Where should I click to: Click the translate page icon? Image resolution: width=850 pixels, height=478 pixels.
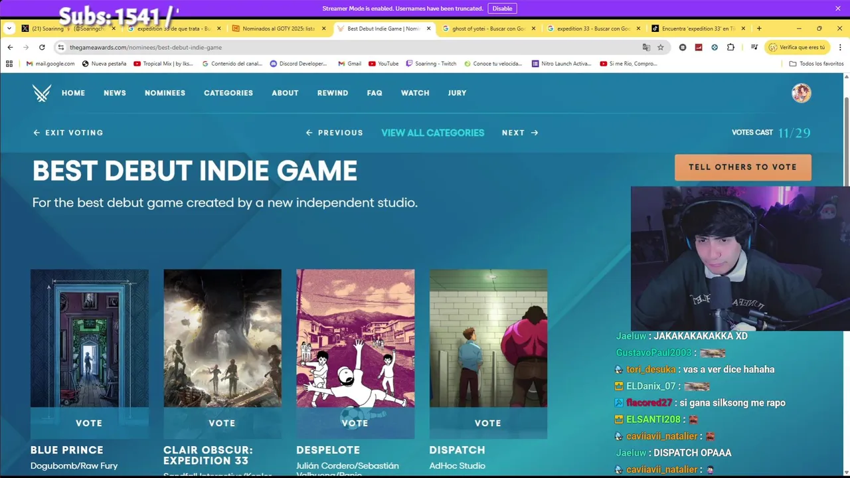pos(646,47)
